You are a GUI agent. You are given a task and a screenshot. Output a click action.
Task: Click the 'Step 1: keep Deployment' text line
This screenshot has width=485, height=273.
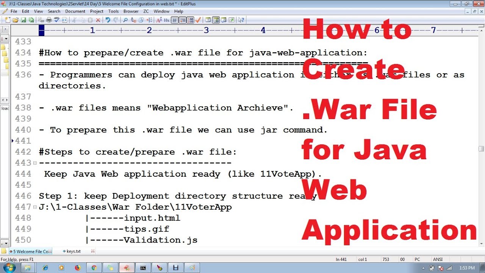tap(178, 196)
